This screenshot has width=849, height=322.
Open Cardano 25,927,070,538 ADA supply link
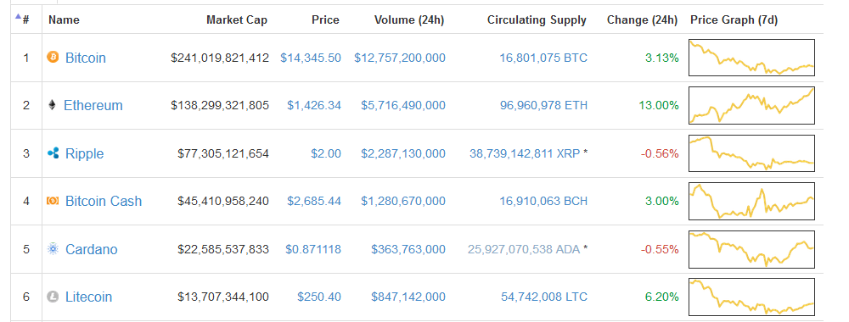point(524,249)
